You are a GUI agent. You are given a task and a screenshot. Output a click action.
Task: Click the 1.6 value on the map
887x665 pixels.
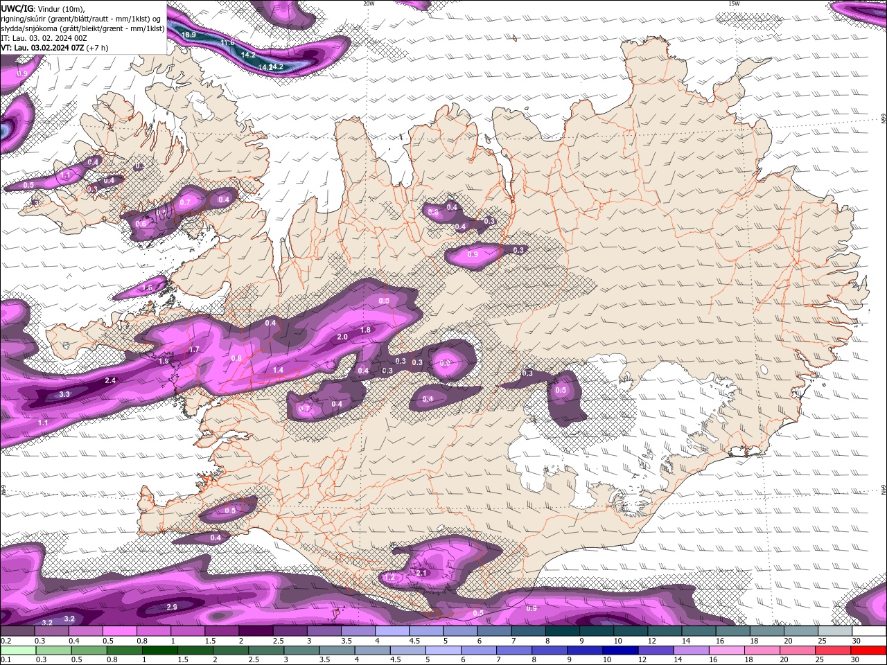(x=147, y=287)
